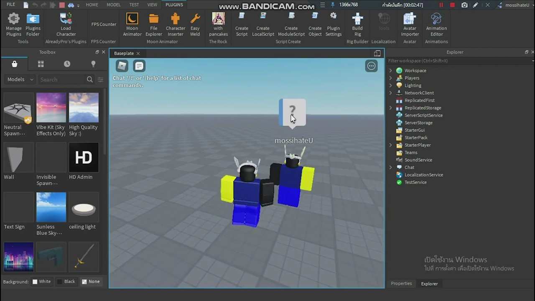The height and width of the screenshot is (301, 535).
Task: Select StarterGui in Explorer
Action: click(414, 130)
